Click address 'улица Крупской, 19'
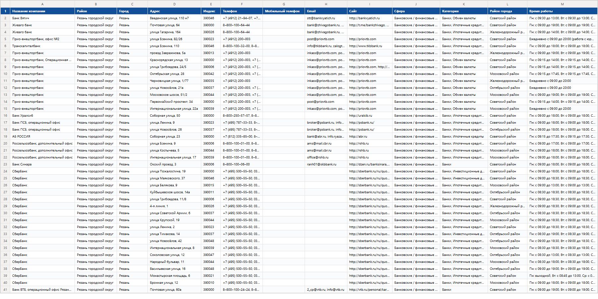This screenshot has width=598, height=299. click(x=174, y=220)
